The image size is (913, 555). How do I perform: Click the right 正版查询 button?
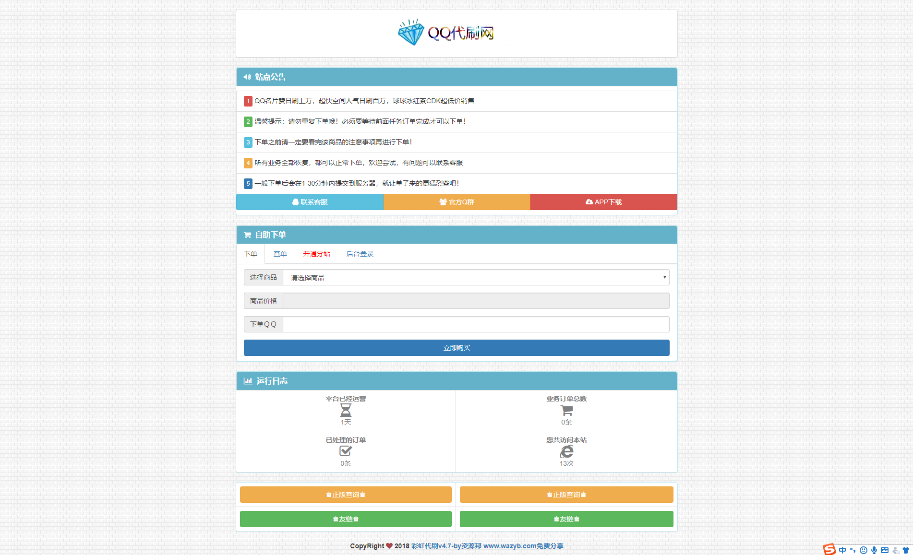[x=566, y=495]
